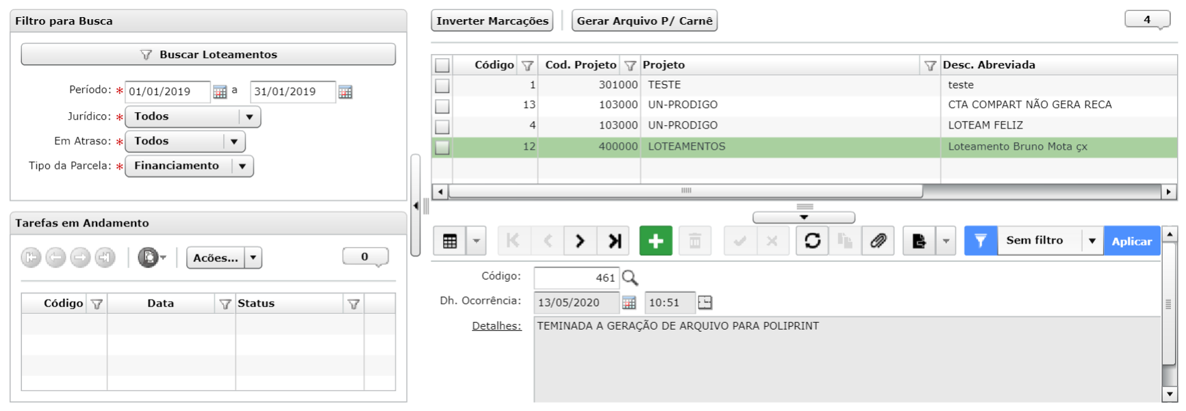The image size is (1186, 411).
Task: Open filter icon on Projeto column header
Action: (930, 66)
